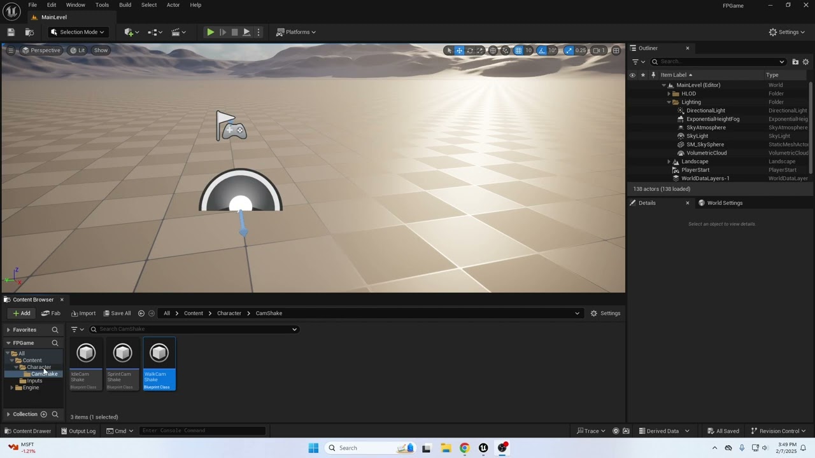Open the quick add content dropdown
This screenshot has width=815, height=458.
pos(132,32)
